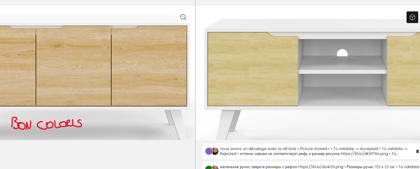Screen dimensions: 420x169
Task: Click the zoom-out magnifier icon
Action: [183, 17]
